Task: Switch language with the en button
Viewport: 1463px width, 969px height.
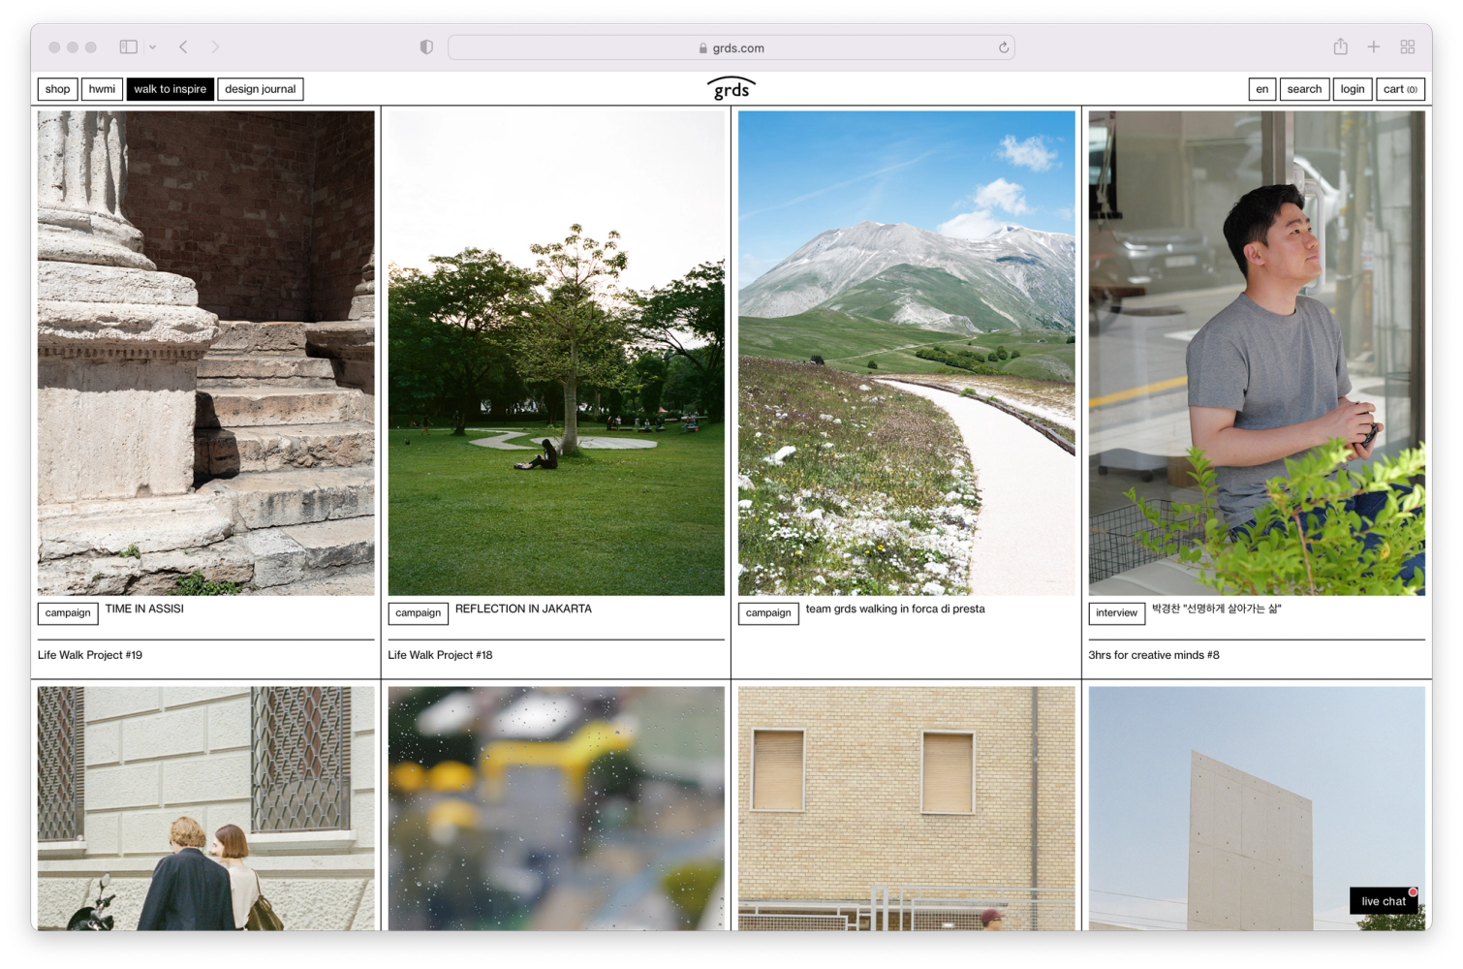Action: pos(1262,89)
